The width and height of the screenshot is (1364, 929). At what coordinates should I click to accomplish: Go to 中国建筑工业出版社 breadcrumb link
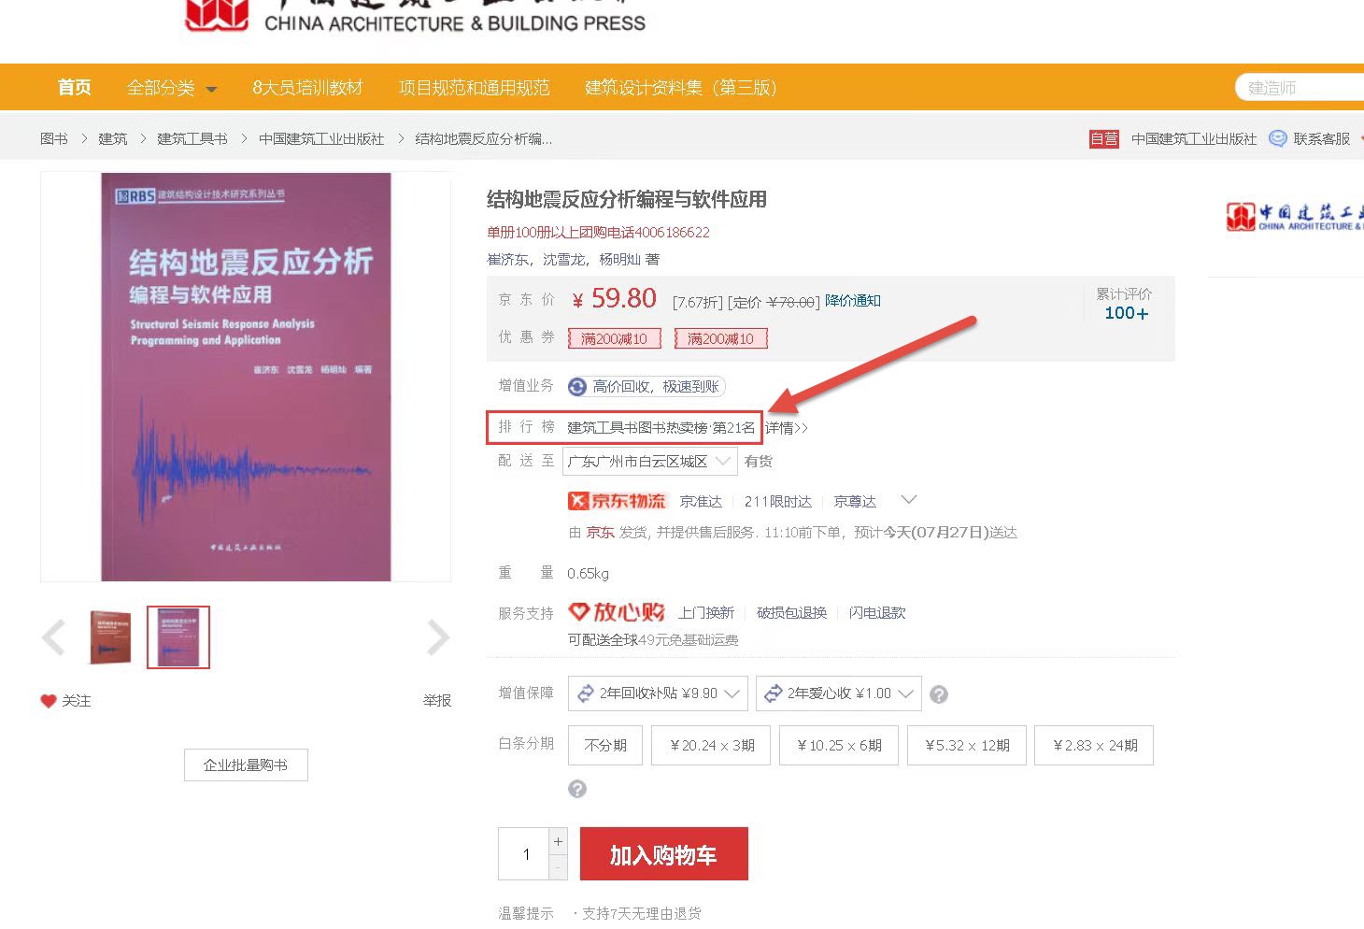(x=321, y=138)
